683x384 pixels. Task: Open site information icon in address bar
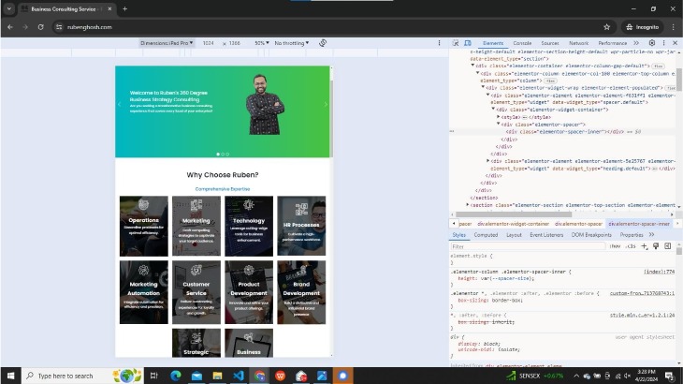tap(59, 27)
